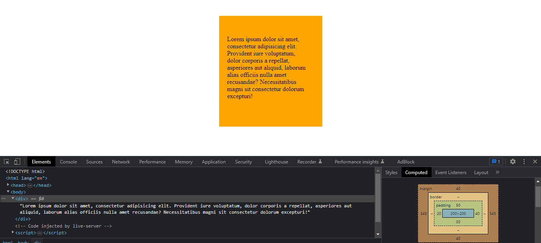Select the DOCTYPE html line
The width and height of the screenshot is (541, 243).
point(25,172)
